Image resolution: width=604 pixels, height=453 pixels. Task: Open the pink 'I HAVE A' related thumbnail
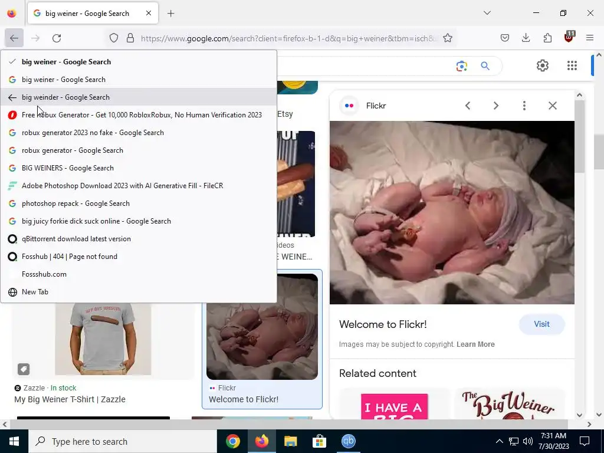(395, 406)
